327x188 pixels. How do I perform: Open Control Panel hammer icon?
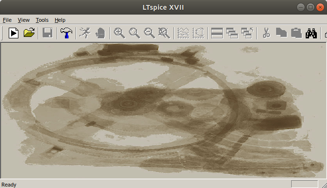[x=66, y=33]
